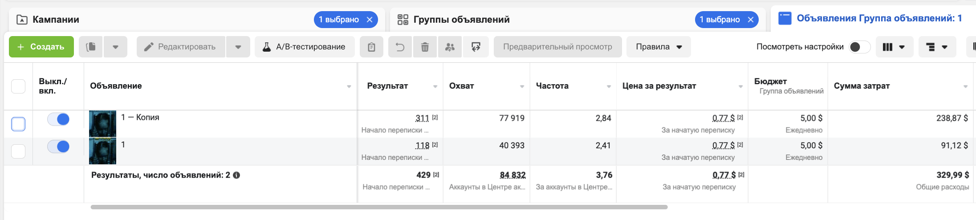
Task: Click footnote [2] next to result 311
Action: 435,118
